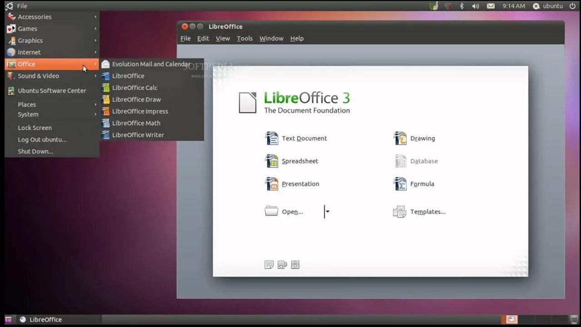
Task: Create a new Formula
Action: pyautogui.click(x=414, y=184)
